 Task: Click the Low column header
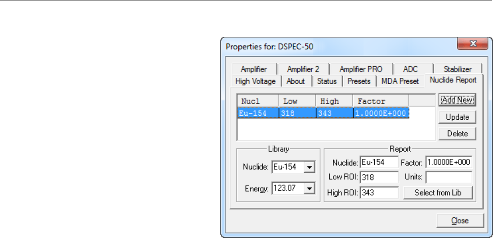pyautogui.click(x=297, y=101)
